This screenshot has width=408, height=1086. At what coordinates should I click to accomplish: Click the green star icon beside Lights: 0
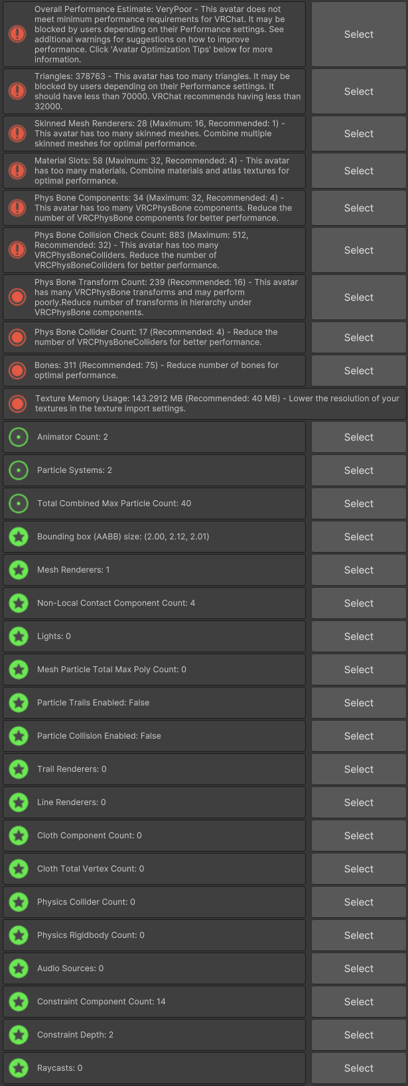point(19,636)
